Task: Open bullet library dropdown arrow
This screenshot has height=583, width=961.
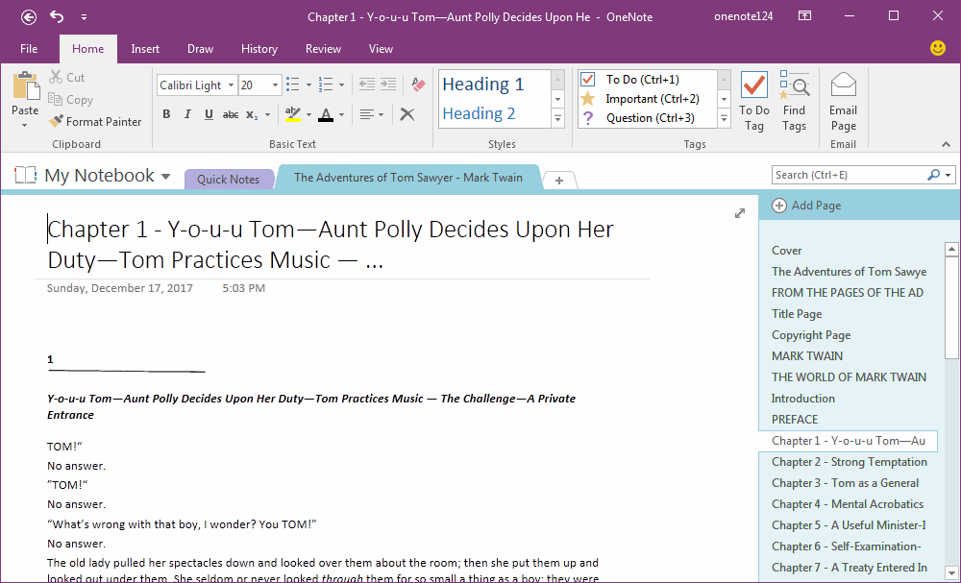Action: [x=308, y=85]
